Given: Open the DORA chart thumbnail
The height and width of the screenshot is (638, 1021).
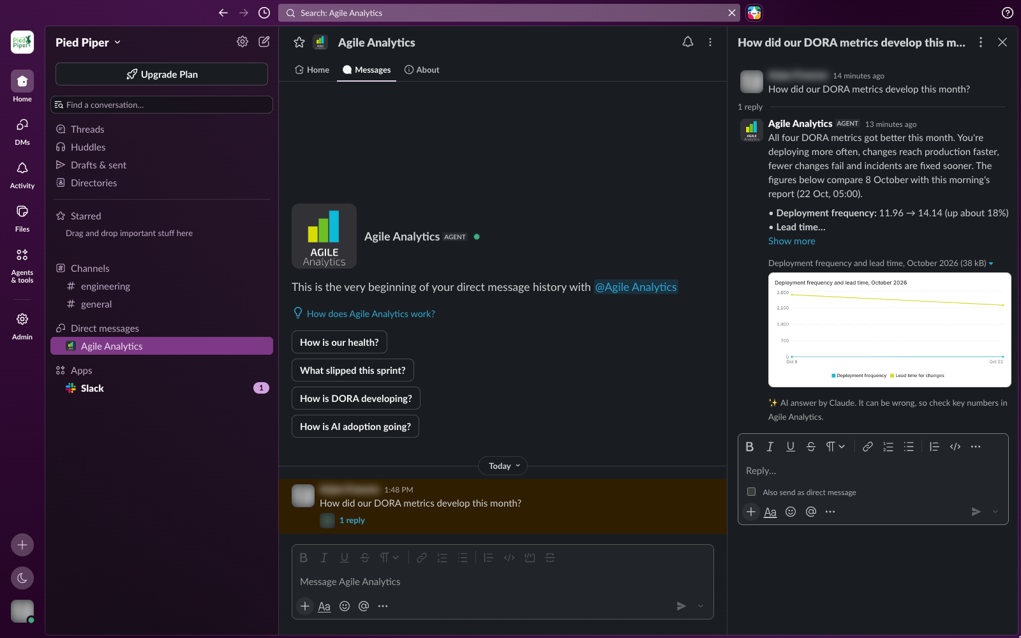Looking at the screenshot, I should click(x=890, y=330).
